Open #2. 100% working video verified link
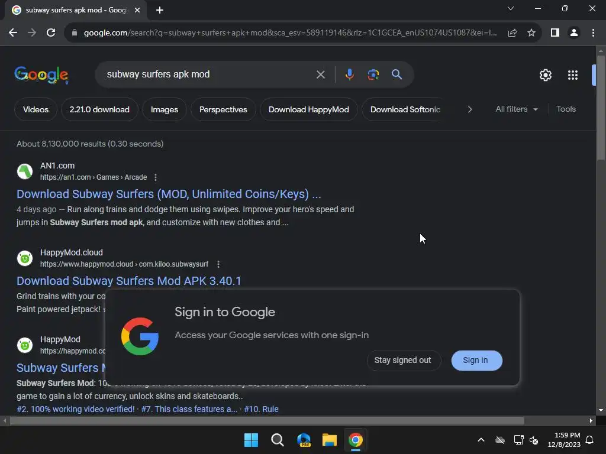Viewport: 606px width, 454px height. (76, 409)
